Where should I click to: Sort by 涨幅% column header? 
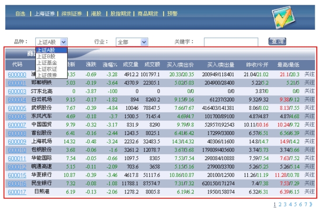[110, 65]
